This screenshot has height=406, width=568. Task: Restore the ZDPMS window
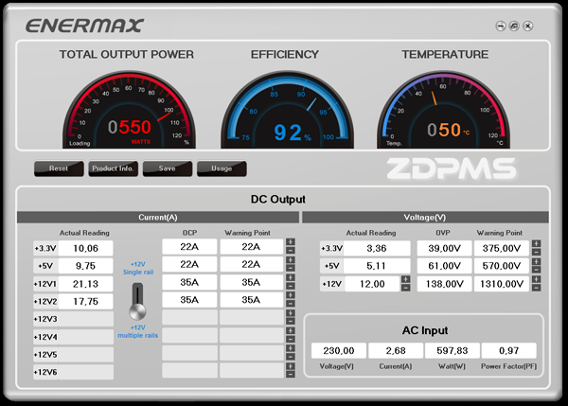click(514, 26)
